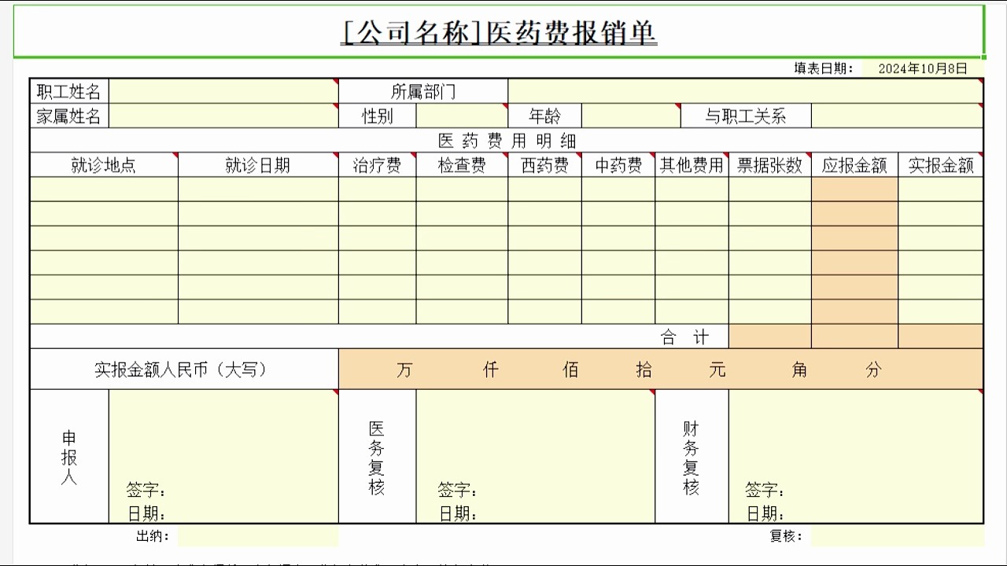Select the 医药费用明细 section header
Screen dimensions: 1007x566
click(x=507, y=140)
